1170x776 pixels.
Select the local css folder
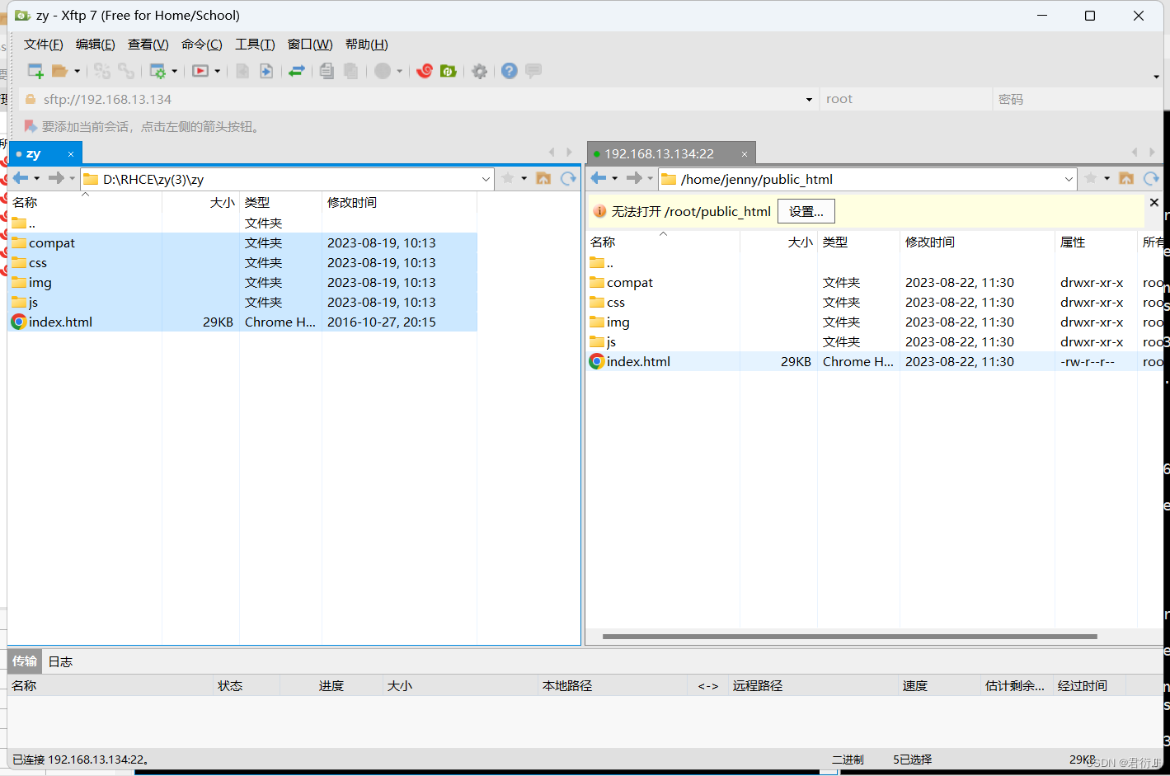coord(242,262)
